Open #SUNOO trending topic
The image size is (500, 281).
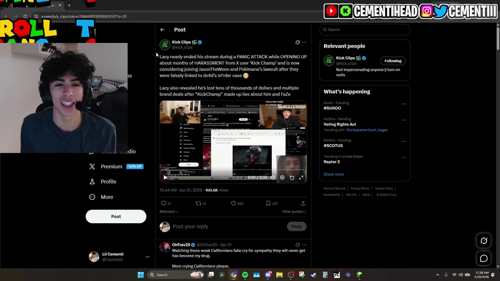click(x=332, y=108)
